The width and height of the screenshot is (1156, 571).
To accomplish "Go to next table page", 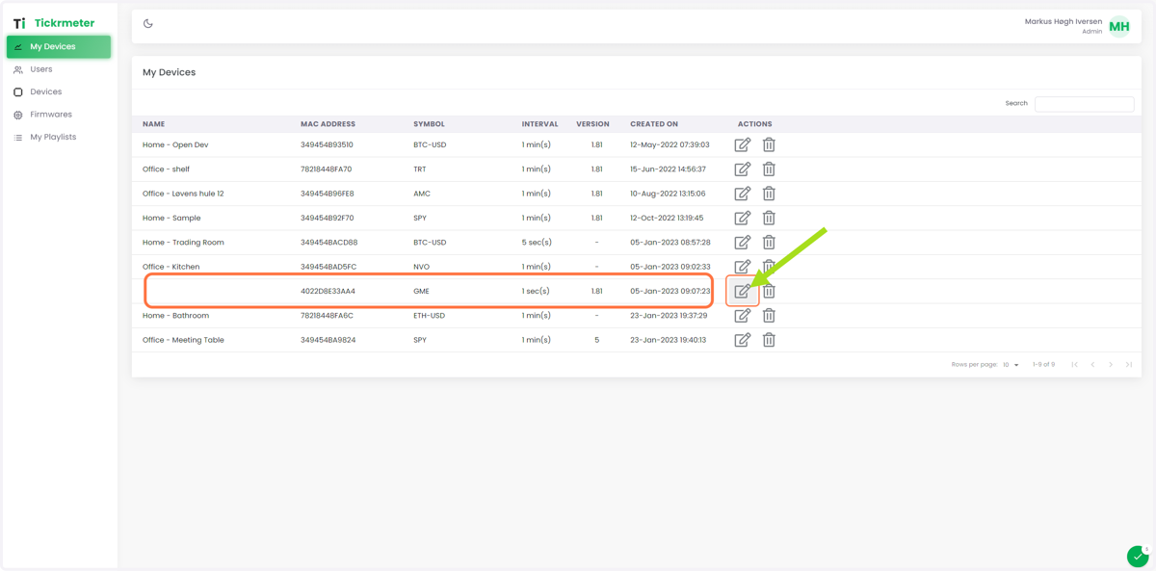I will click(1111, 365).
